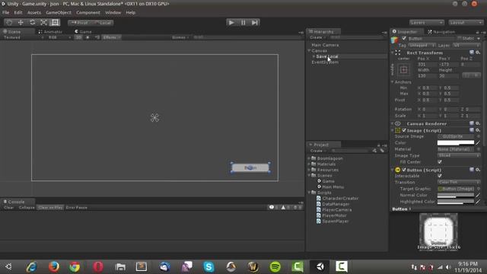Screen dimensions: 487x274
Task: Switch to the Game tab
Action: [x=83, y=32]
